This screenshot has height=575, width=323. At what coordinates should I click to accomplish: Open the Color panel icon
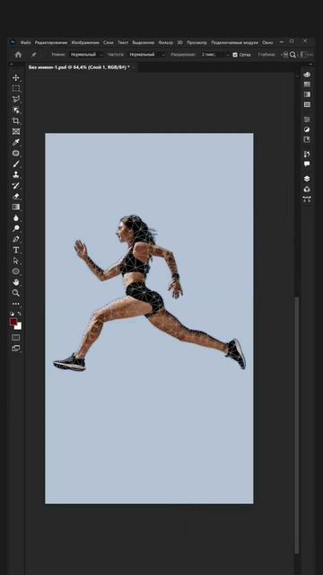[x=307, y=75]
